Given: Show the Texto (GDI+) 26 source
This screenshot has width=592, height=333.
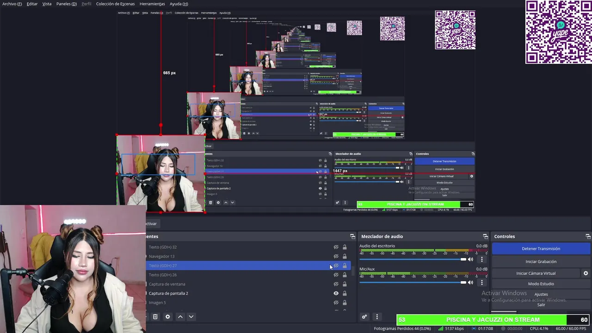Looking at the screenshot, I should click(336, 275).
